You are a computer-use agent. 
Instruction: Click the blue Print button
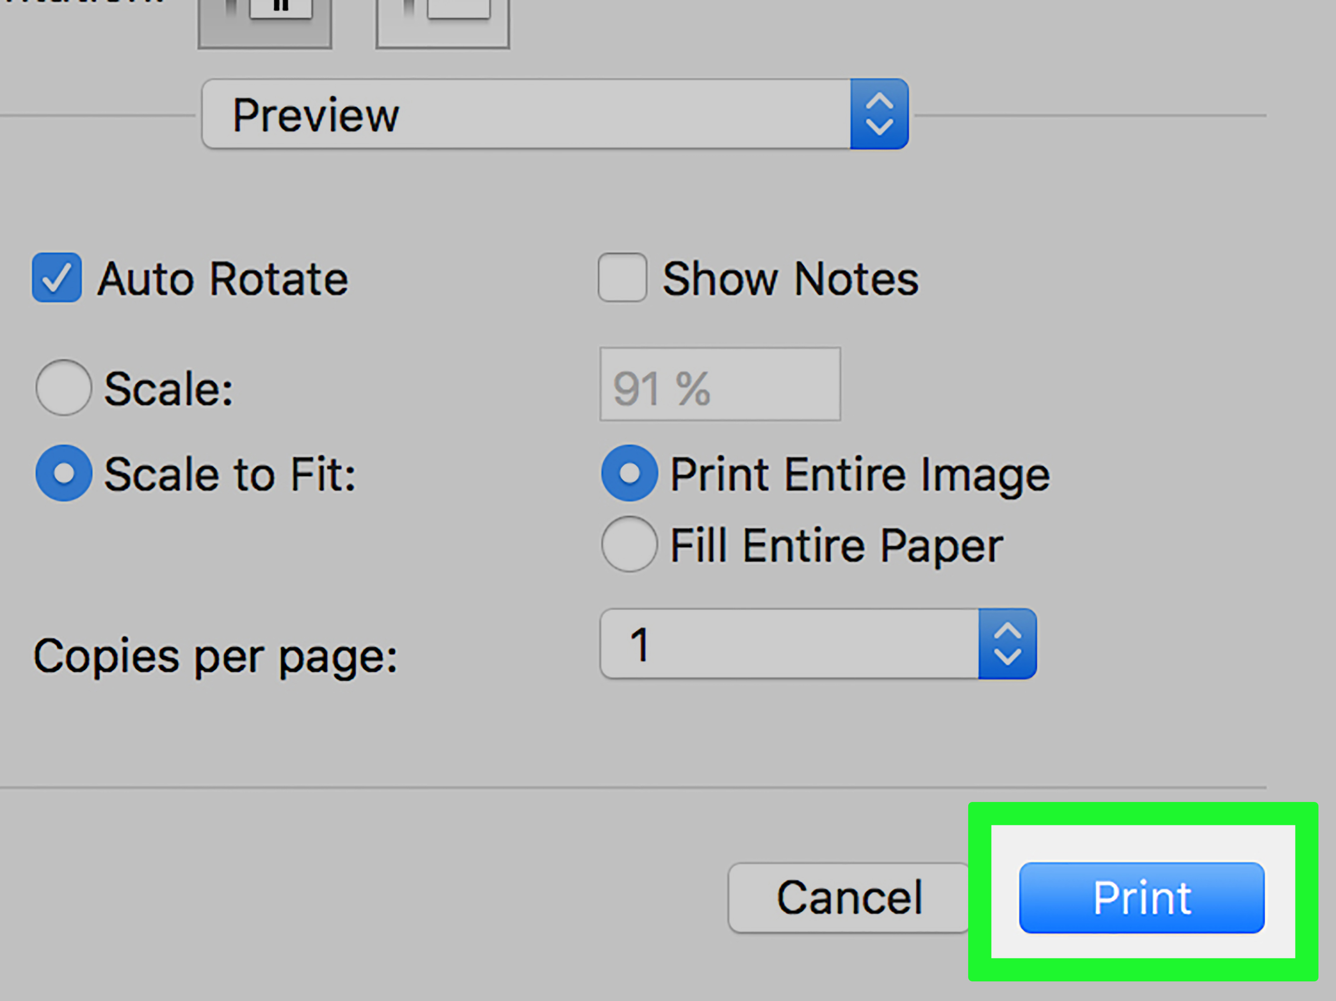coord(1142,898)
